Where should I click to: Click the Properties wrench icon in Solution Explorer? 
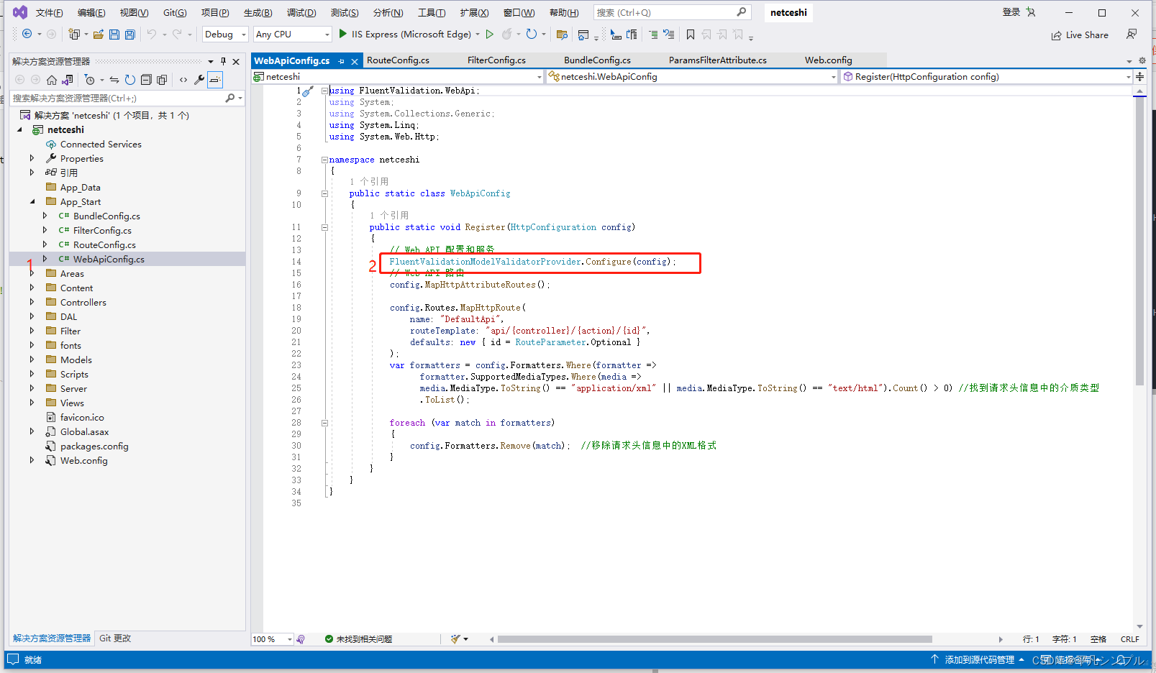click(199, 80)
